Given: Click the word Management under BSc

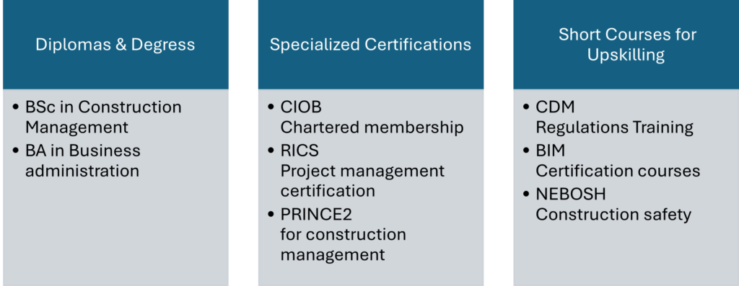Looking at the screenshot, I should [76, 128].
